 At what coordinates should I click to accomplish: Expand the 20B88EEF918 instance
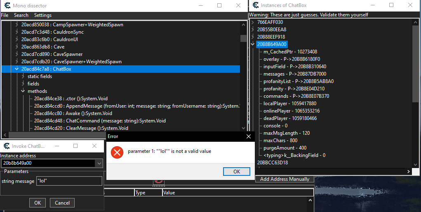point(253,37)
